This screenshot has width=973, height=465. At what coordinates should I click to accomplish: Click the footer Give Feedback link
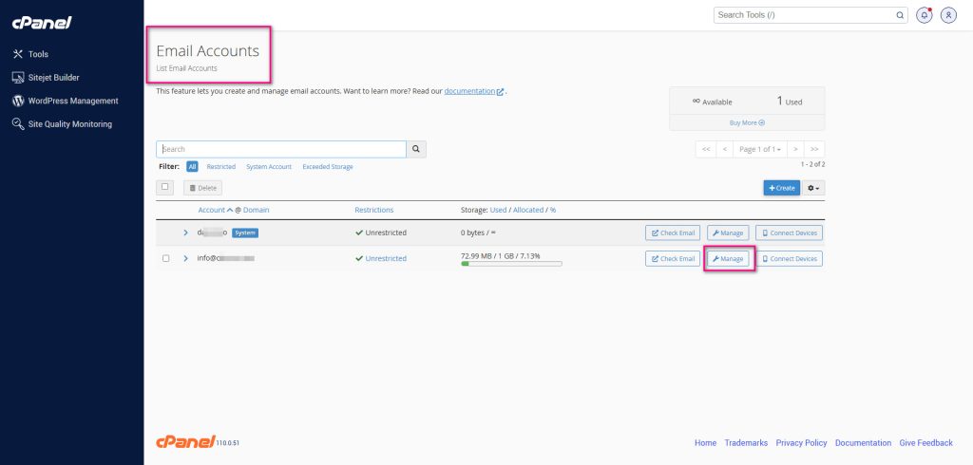click(x=925, y=442)
